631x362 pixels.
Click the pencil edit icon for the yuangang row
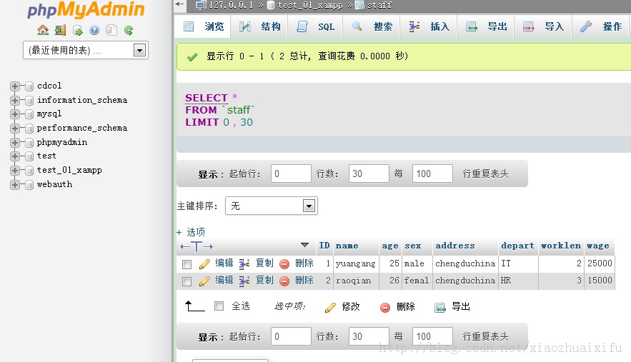(204, 264)
